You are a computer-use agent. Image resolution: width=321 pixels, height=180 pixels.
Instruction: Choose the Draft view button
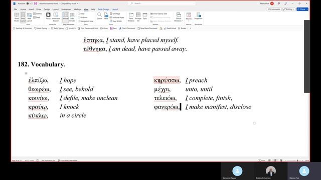pyautogui.click(x=37, y=17)
